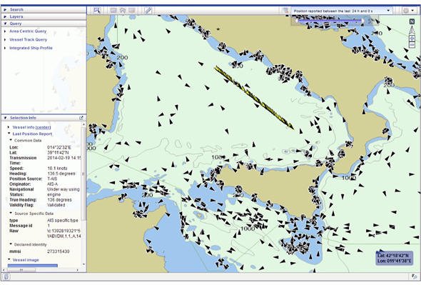Click the mmsi value 273315430
The height and width of the screenshot is (285, 421).
59,251
